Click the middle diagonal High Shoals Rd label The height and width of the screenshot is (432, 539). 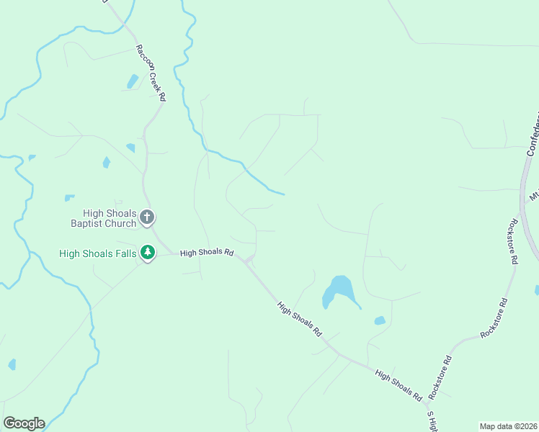pos(300,319)
